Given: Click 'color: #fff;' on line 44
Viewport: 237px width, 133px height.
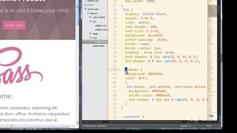Looking at the screenshot, I should (x=137, y=78).
